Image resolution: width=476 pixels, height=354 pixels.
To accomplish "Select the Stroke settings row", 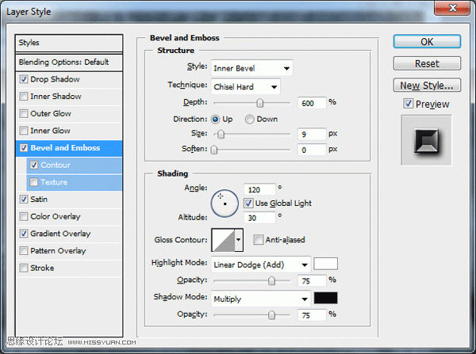I will [x=69, y=268].
